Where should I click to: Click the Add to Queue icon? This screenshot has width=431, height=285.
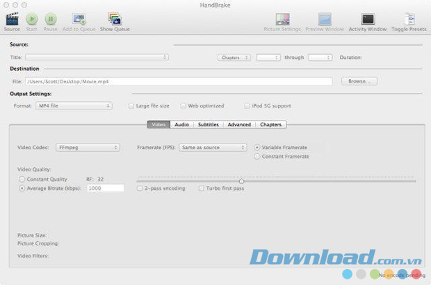79,19
